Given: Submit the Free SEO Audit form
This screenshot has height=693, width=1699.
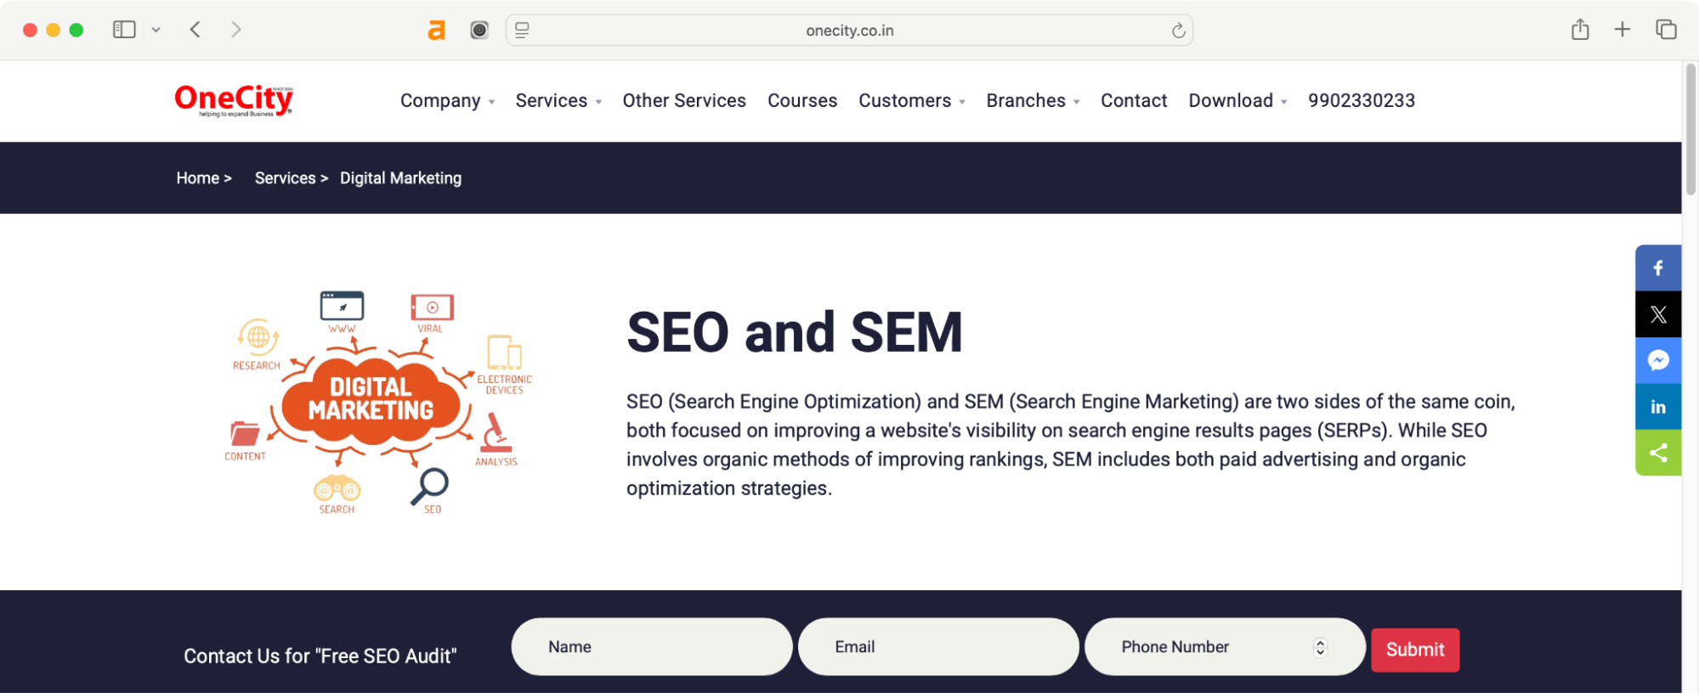Looking at the screenshot, I should (1414, 649).
